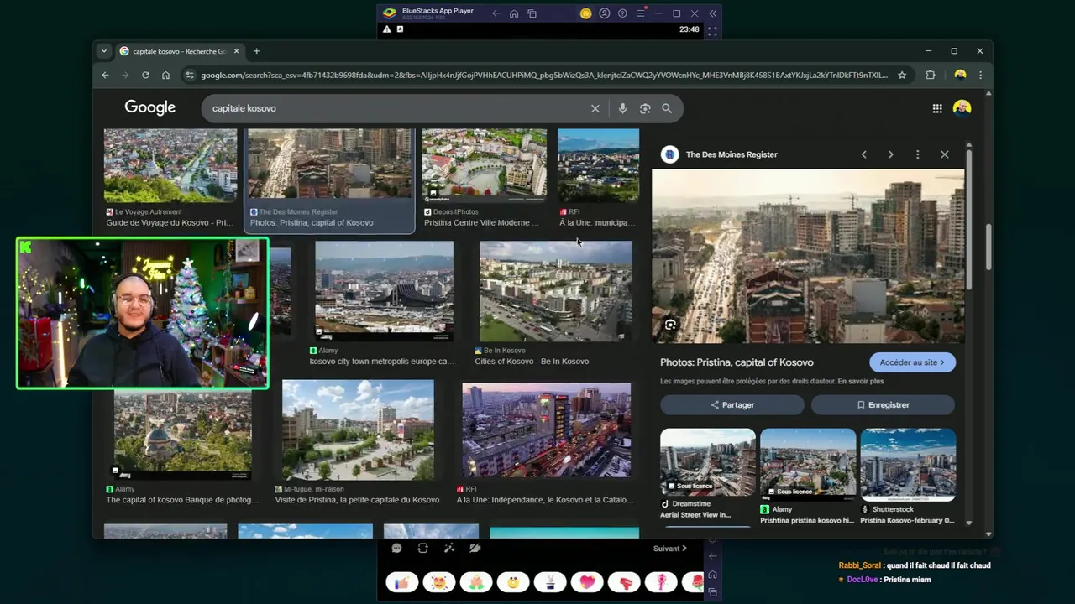This screenshot has width=1075, height=604.
Task: Open the BlueStacks account profile icon
Action: point(604,13)
